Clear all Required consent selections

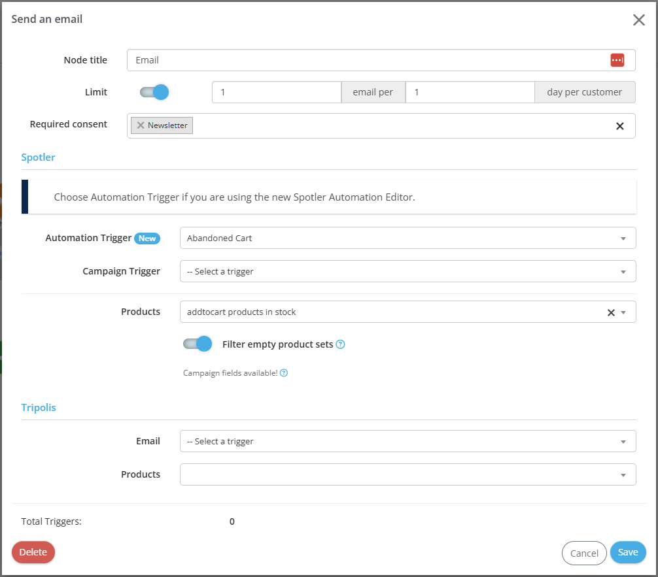619,126
